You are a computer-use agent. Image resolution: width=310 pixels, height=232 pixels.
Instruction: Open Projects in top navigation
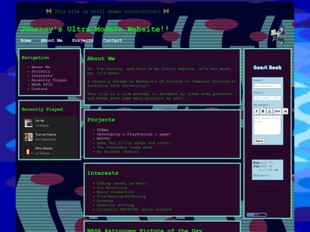[x=83, y=41]
